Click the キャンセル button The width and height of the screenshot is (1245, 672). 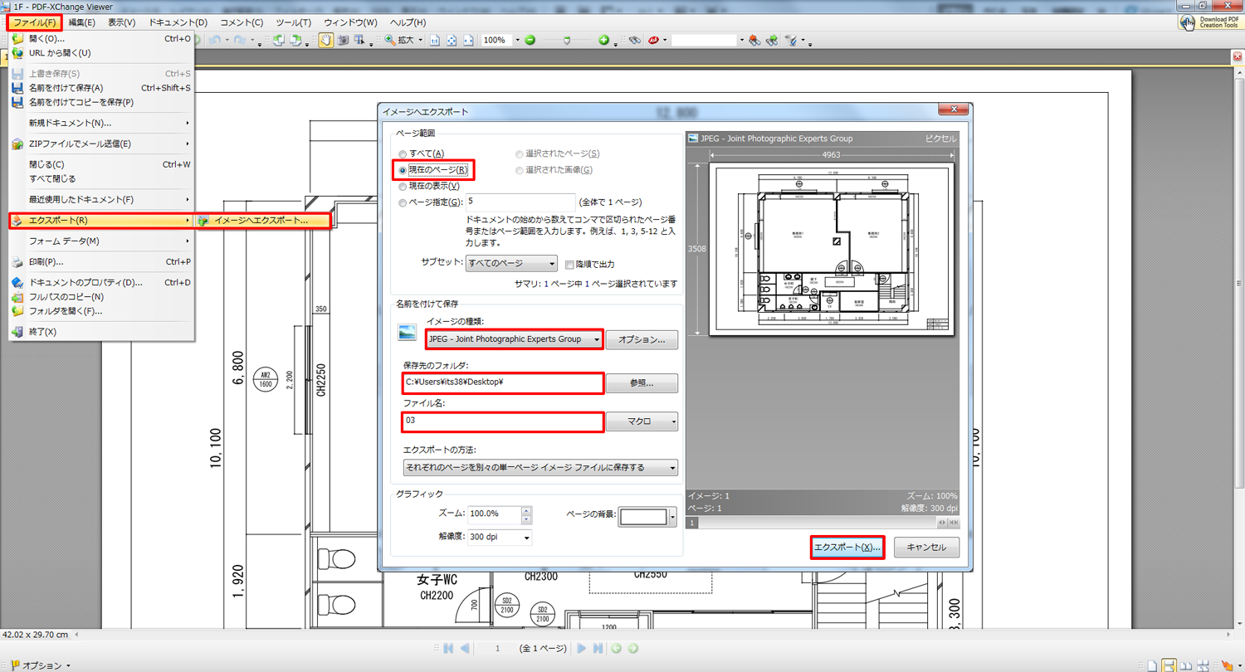tap(926, 548)
